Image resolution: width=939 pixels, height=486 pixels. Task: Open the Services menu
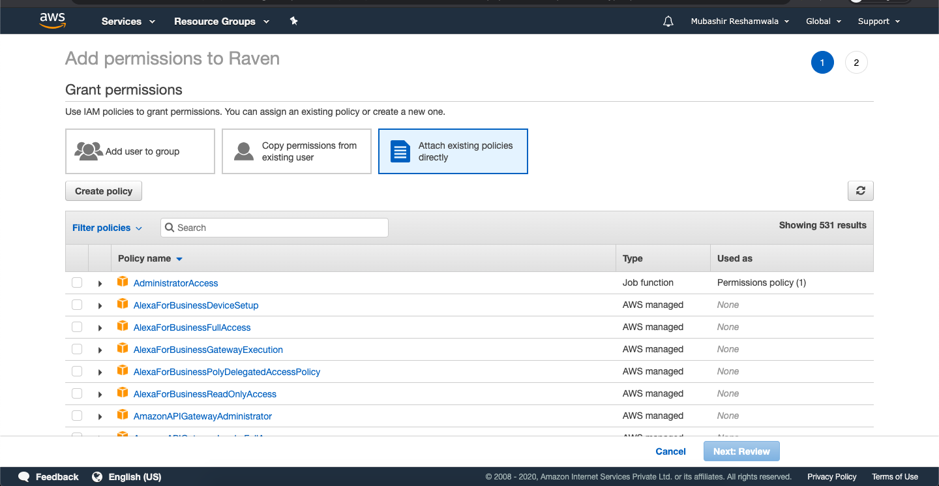click(128, 22)
